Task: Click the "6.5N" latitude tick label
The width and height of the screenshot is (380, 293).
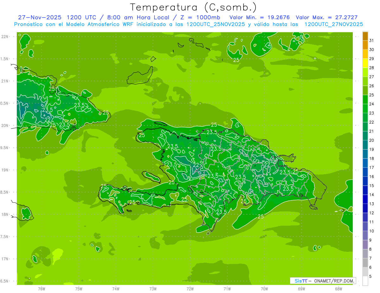Action: (5, 281)
